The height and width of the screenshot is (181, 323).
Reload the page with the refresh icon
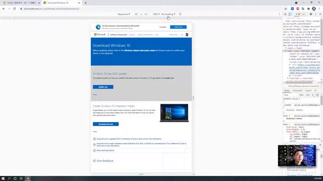(x=15, y=9)
